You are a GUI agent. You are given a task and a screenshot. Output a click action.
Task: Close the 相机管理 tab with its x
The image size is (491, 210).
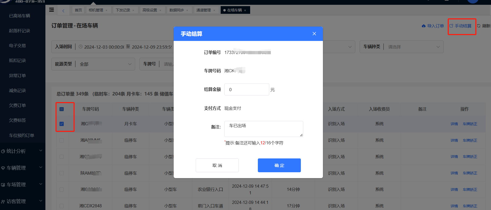106,10
